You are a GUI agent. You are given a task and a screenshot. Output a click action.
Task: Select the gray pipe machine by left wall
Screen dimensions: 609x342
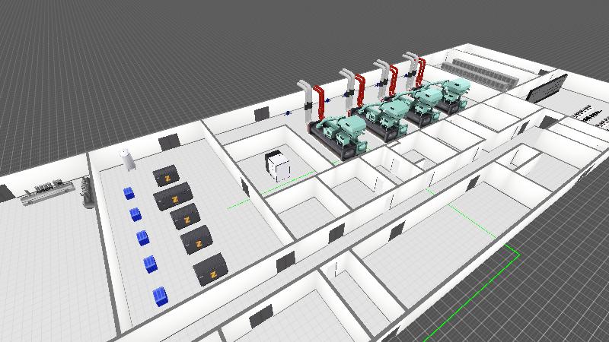pyautogui.click(x=85, y=191)
